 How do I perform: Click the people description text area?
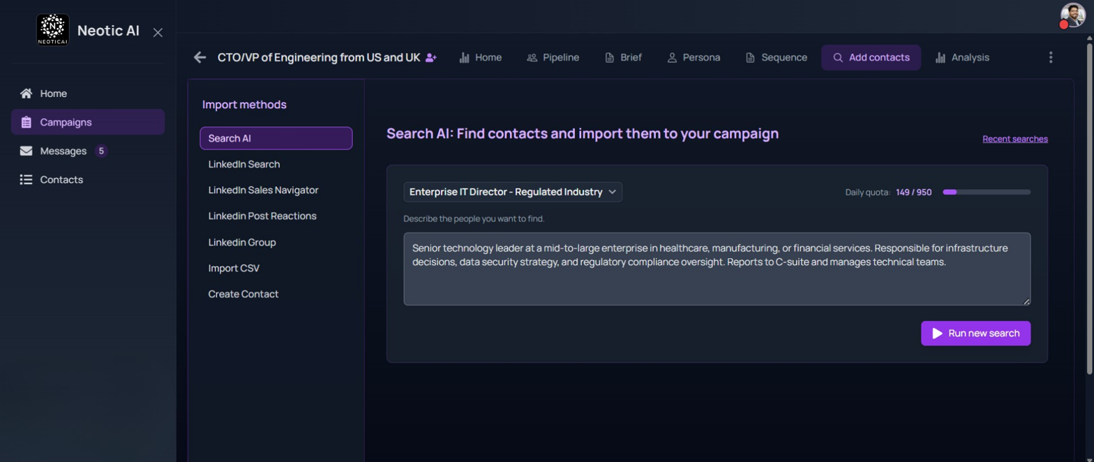point(717,269)
